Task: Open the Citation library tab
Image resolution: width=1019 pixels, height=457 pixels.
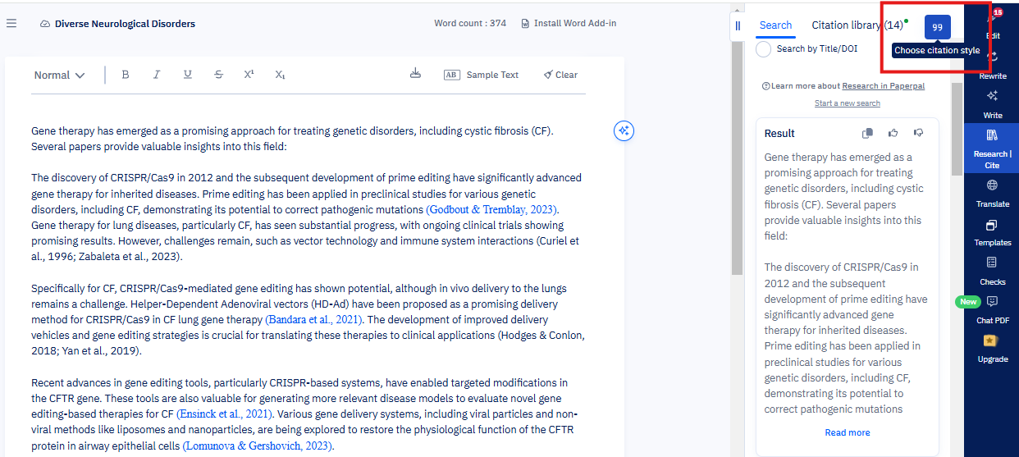Action: [857, 25]
